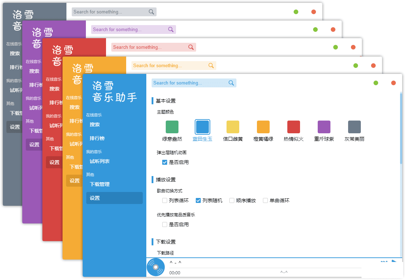Open 下载管理 in the blue sidebar

click(100, 184)
